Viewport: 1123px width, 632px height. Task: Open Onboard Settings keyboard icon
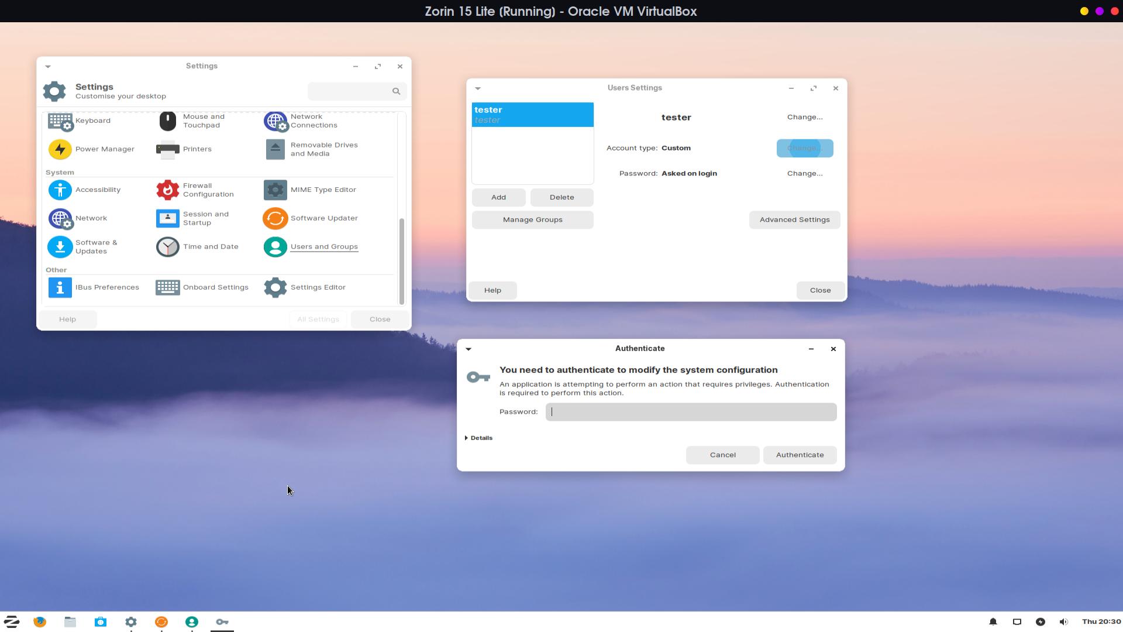point(167,287)
